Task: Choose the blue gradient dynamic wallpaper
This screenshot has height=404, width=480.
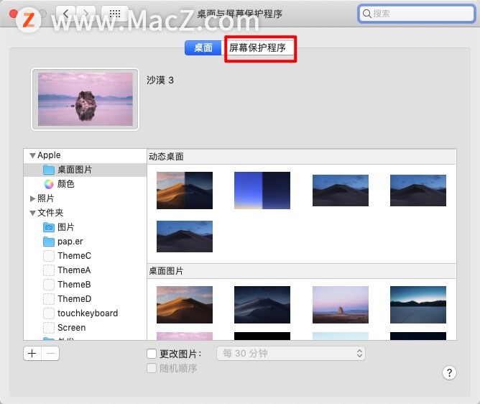Action: point(262,190)
